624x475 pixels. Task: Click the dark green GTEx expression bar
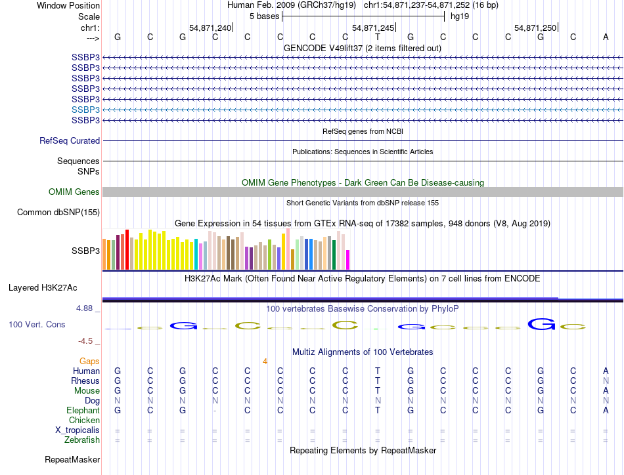point(334,255)
